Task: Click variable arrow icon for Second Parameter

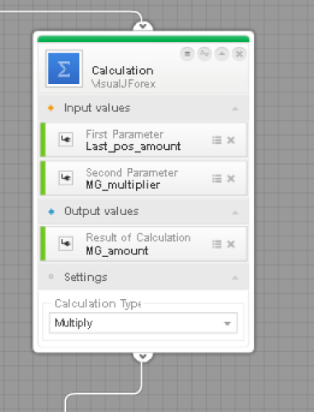Action: [x=66, y=178]
